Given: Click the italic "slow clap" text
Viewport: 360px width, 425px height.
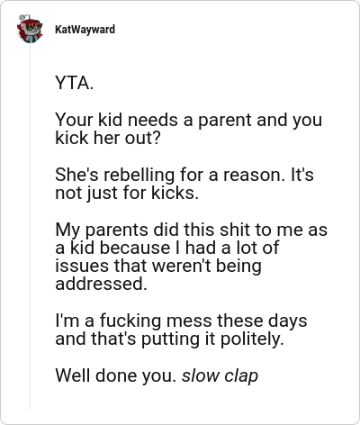Looking at the screenshot, I should coord(220,375).
